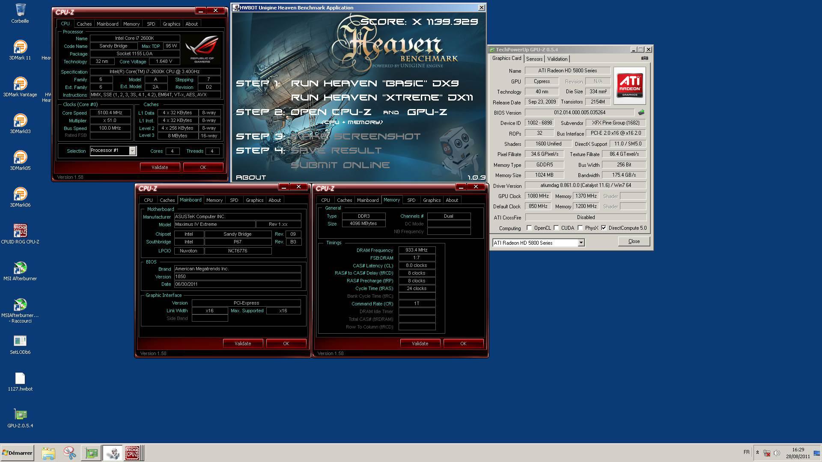Switch to GPU-Z via its taskbar icon
The width and height of the screenshot is (822, 462).
click(91, 453)
